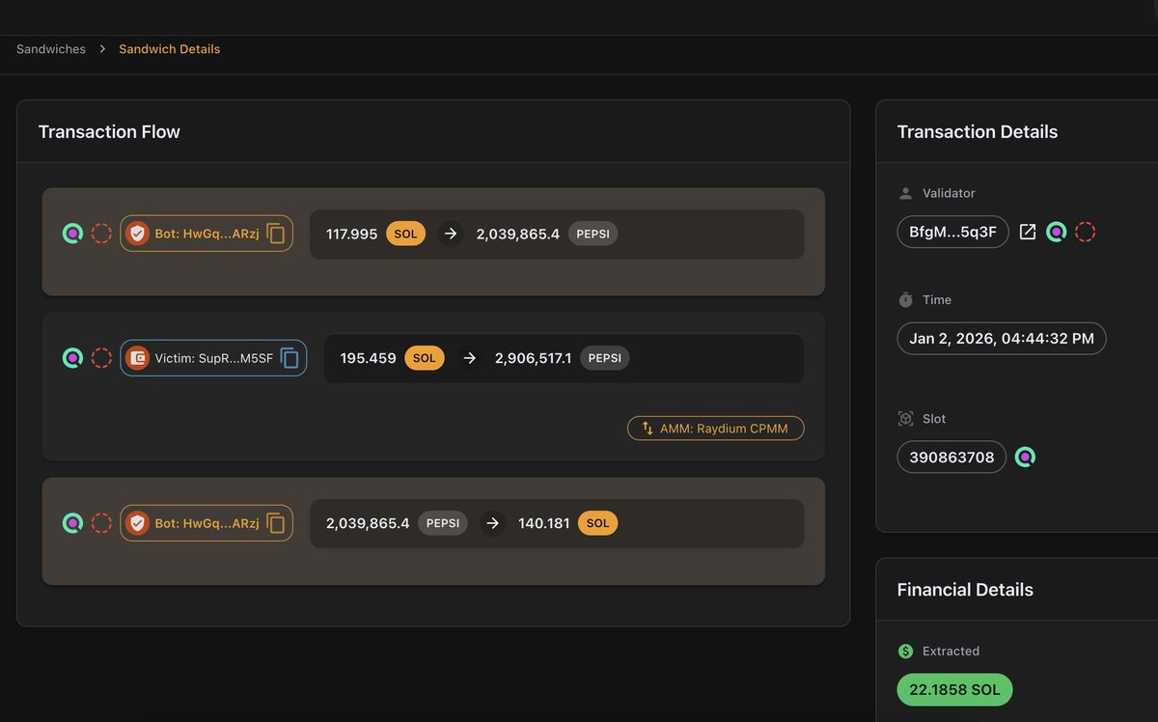Click the 140.181 amount text

(544, 523)
